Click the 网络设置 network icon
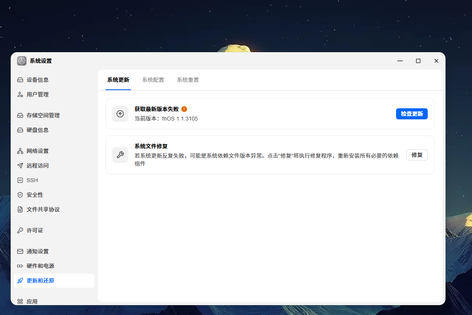The width and height of the screenshot is (472, 315). 20,151
